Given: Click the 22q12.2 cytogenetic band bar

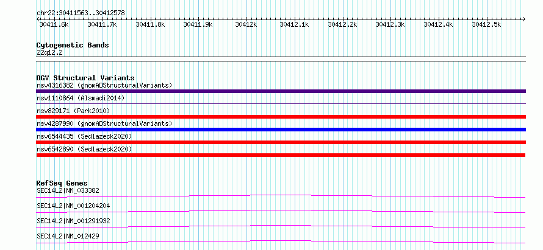Looking at the screenshot, I should tap(281, 59).
